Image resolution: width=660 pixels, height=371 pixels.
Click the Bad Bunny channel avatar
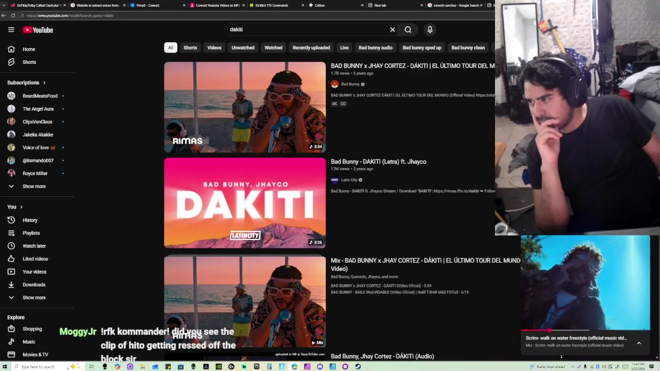coord(335,84)
